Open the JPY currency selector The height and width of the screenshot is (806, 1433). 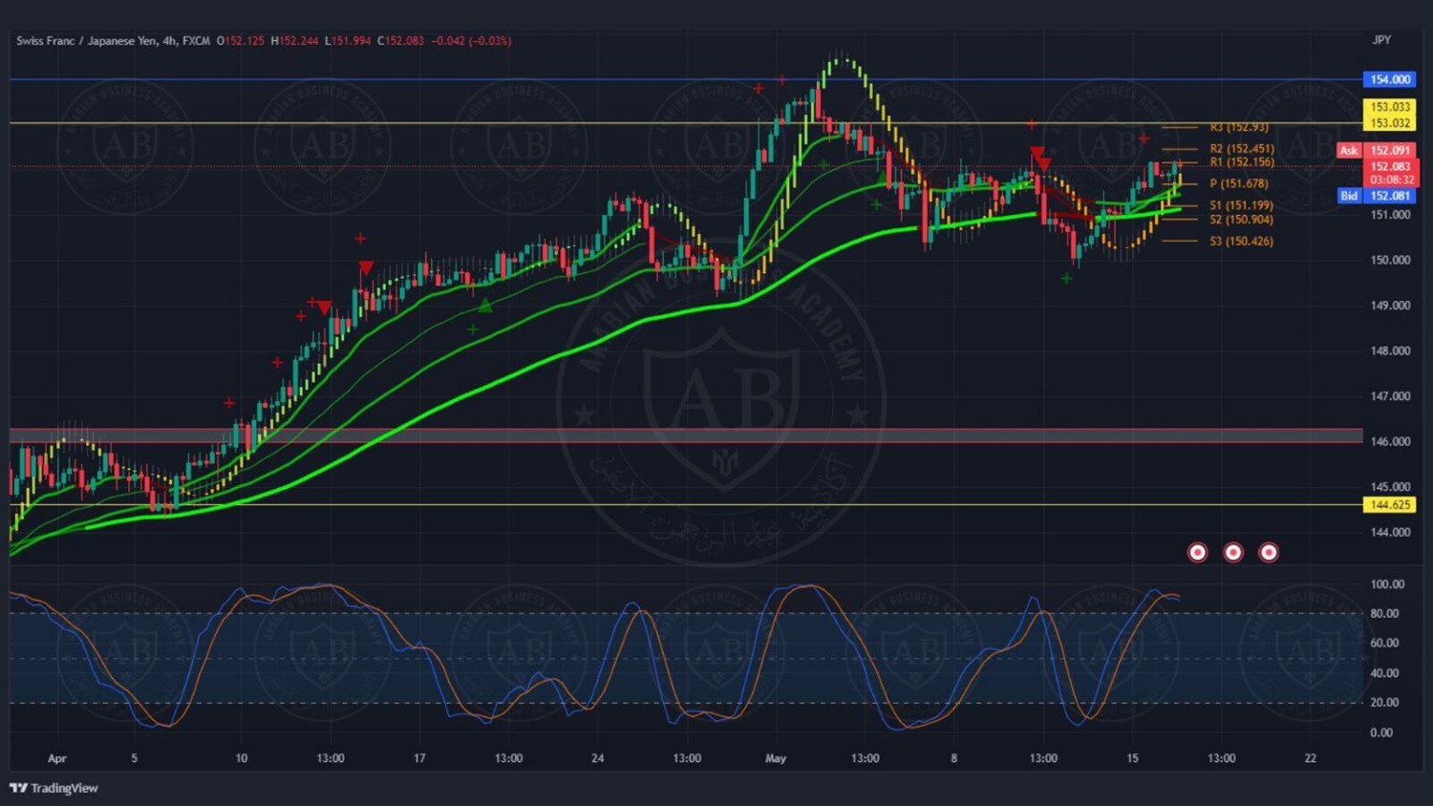click(1381, 40)
